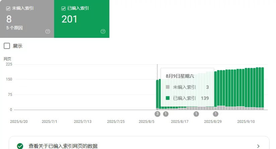This screenshot has height=149, width=276.
Task: Open help icon on the 已编入索引 card
Action: (103, 31)
